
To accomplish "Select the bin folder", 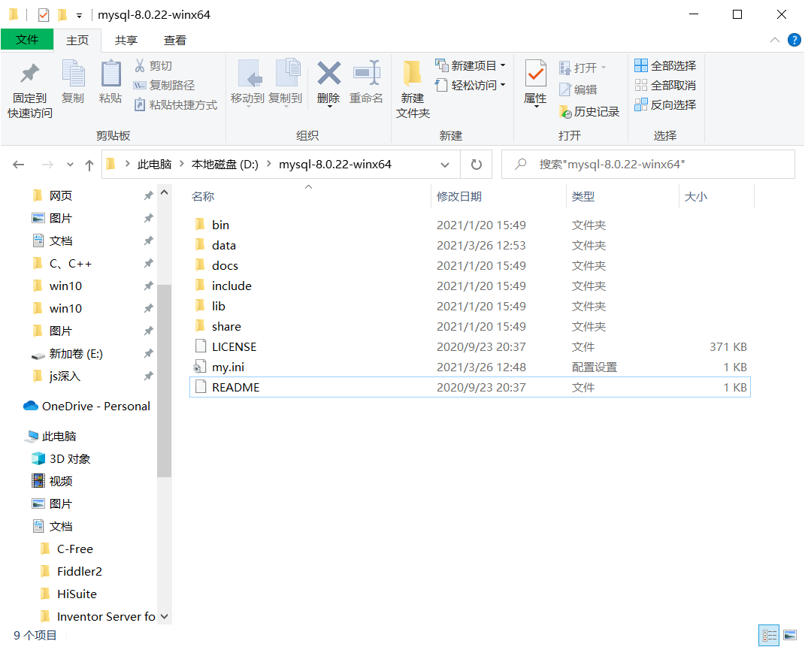I will (470, 225).
